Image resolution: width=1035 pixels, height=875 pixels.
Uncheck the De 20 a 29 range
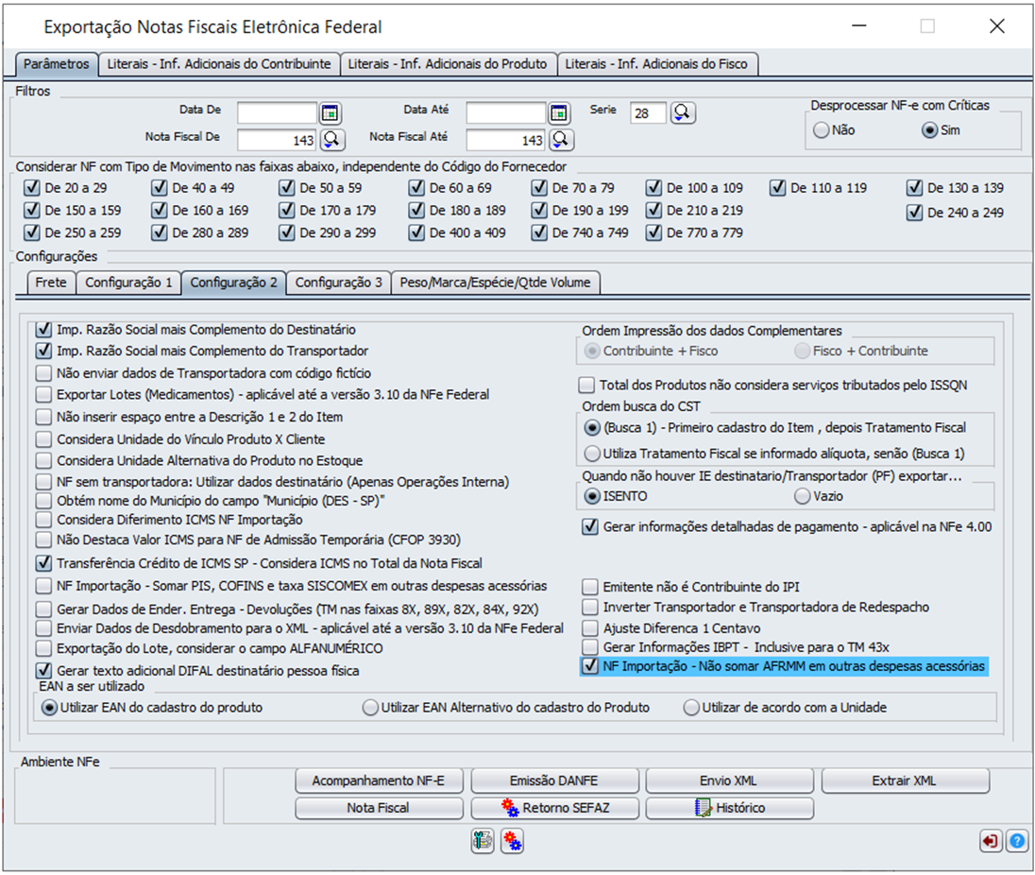pyautogui.click(x=32, y=187)
